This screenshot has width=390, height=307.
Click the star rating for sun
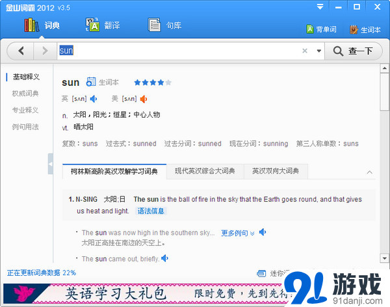click(153, 82)
